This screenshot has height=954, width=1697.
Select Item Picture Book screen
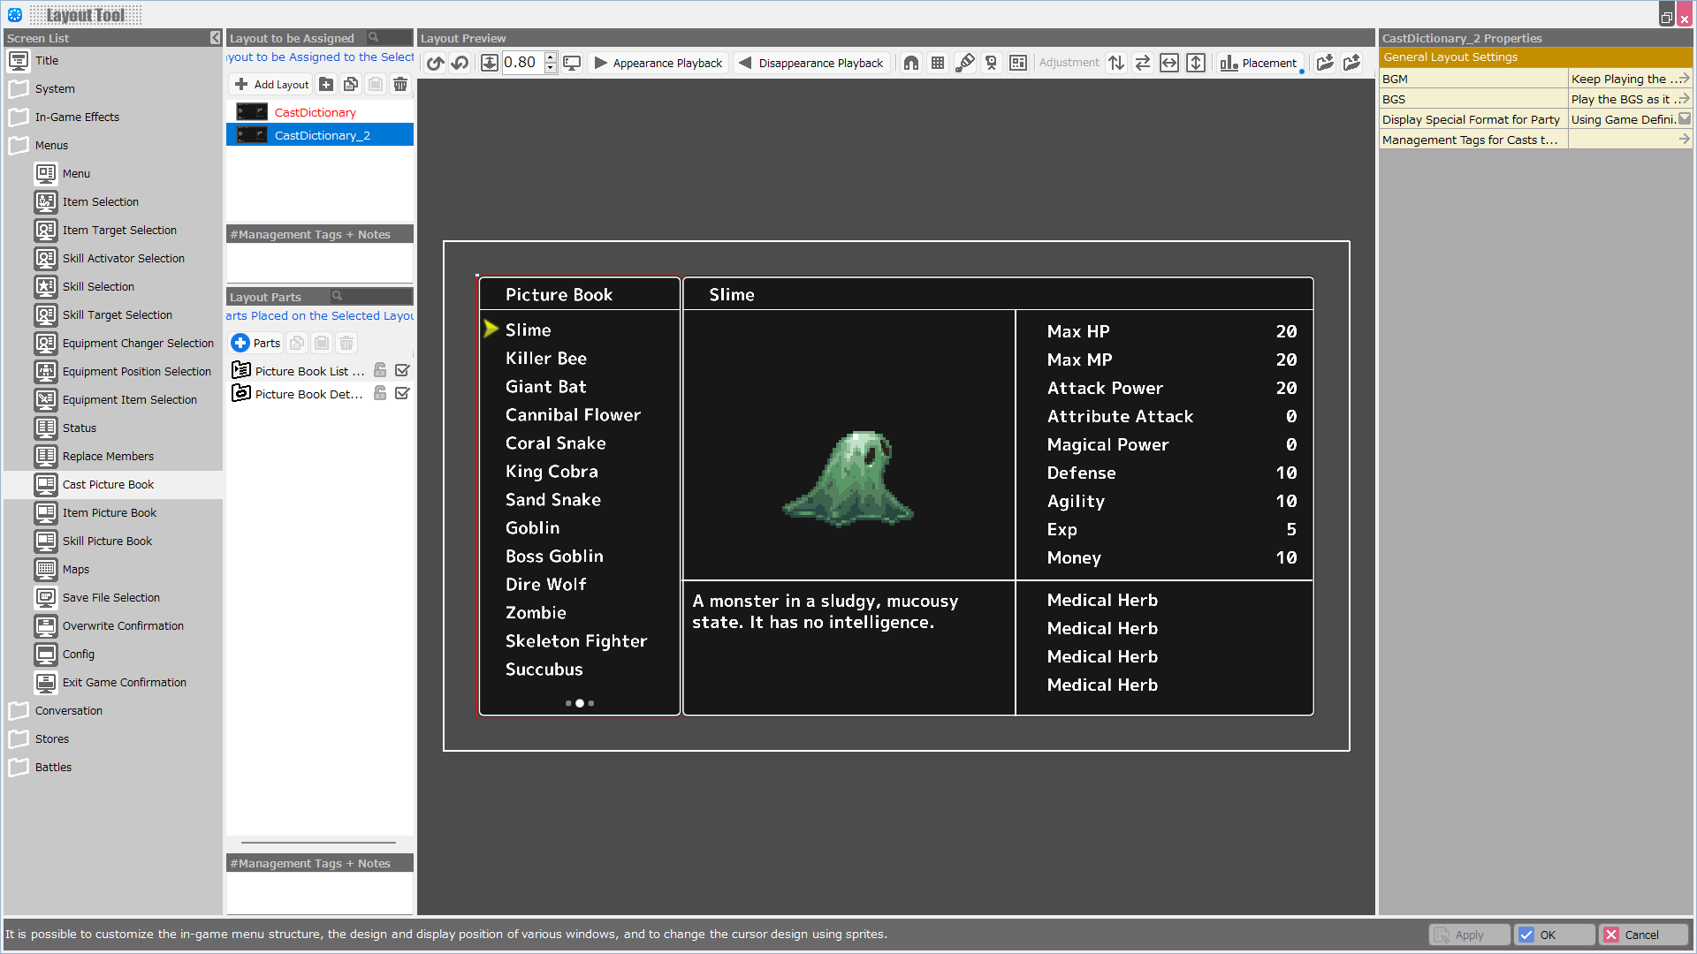[109, 512]
